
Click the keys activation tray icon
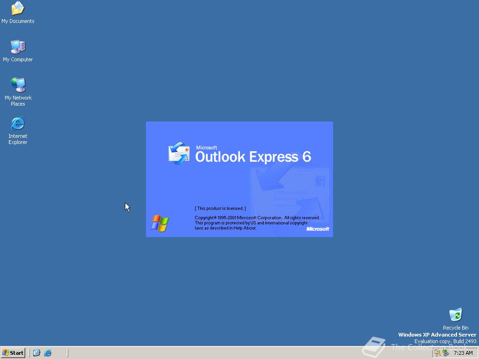click(437, 353)
